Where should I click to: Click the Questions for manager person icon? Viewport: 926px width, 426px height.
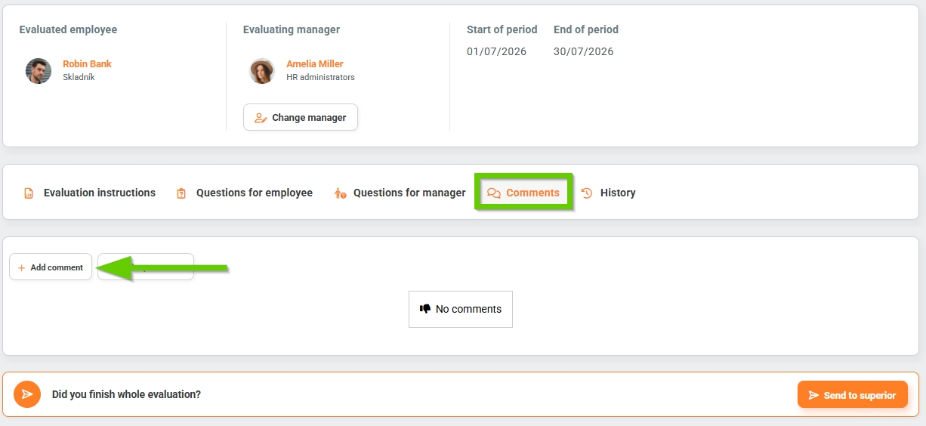point(340,193)
